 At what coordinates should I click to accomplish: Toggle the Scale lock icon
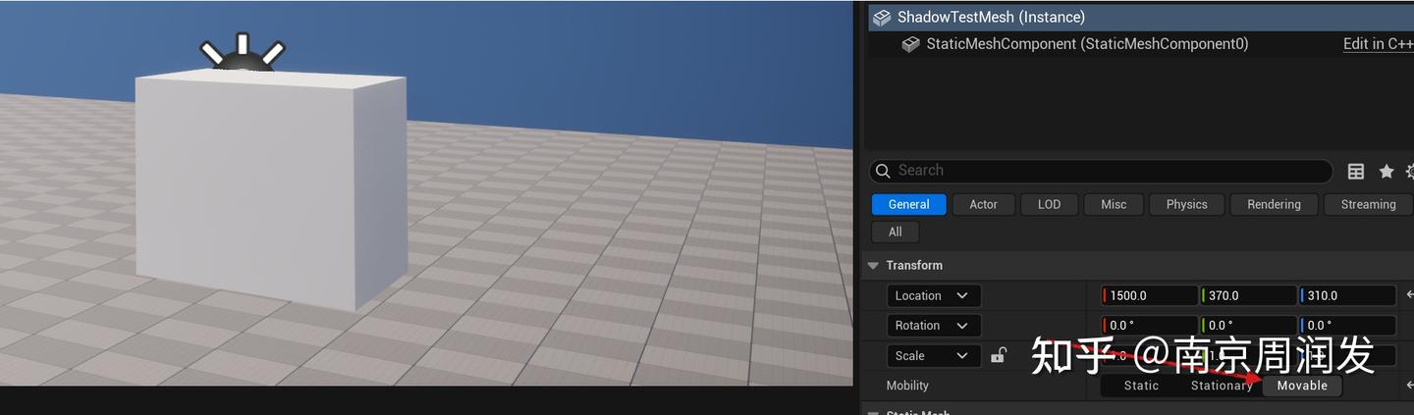click(999, 355)
